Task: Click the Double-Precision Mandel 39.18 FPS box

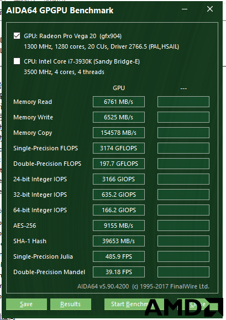Action: [119, 272]
